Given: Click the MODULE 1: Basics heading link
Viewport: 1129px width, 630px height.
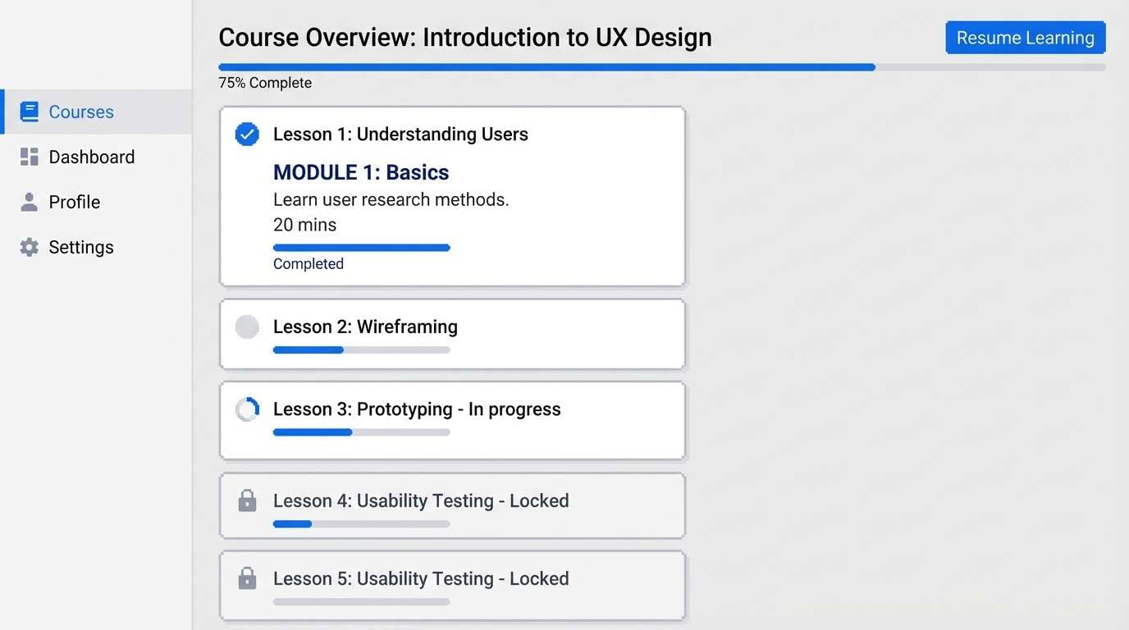Looking at the screenshot, I should tap(361, 172).
